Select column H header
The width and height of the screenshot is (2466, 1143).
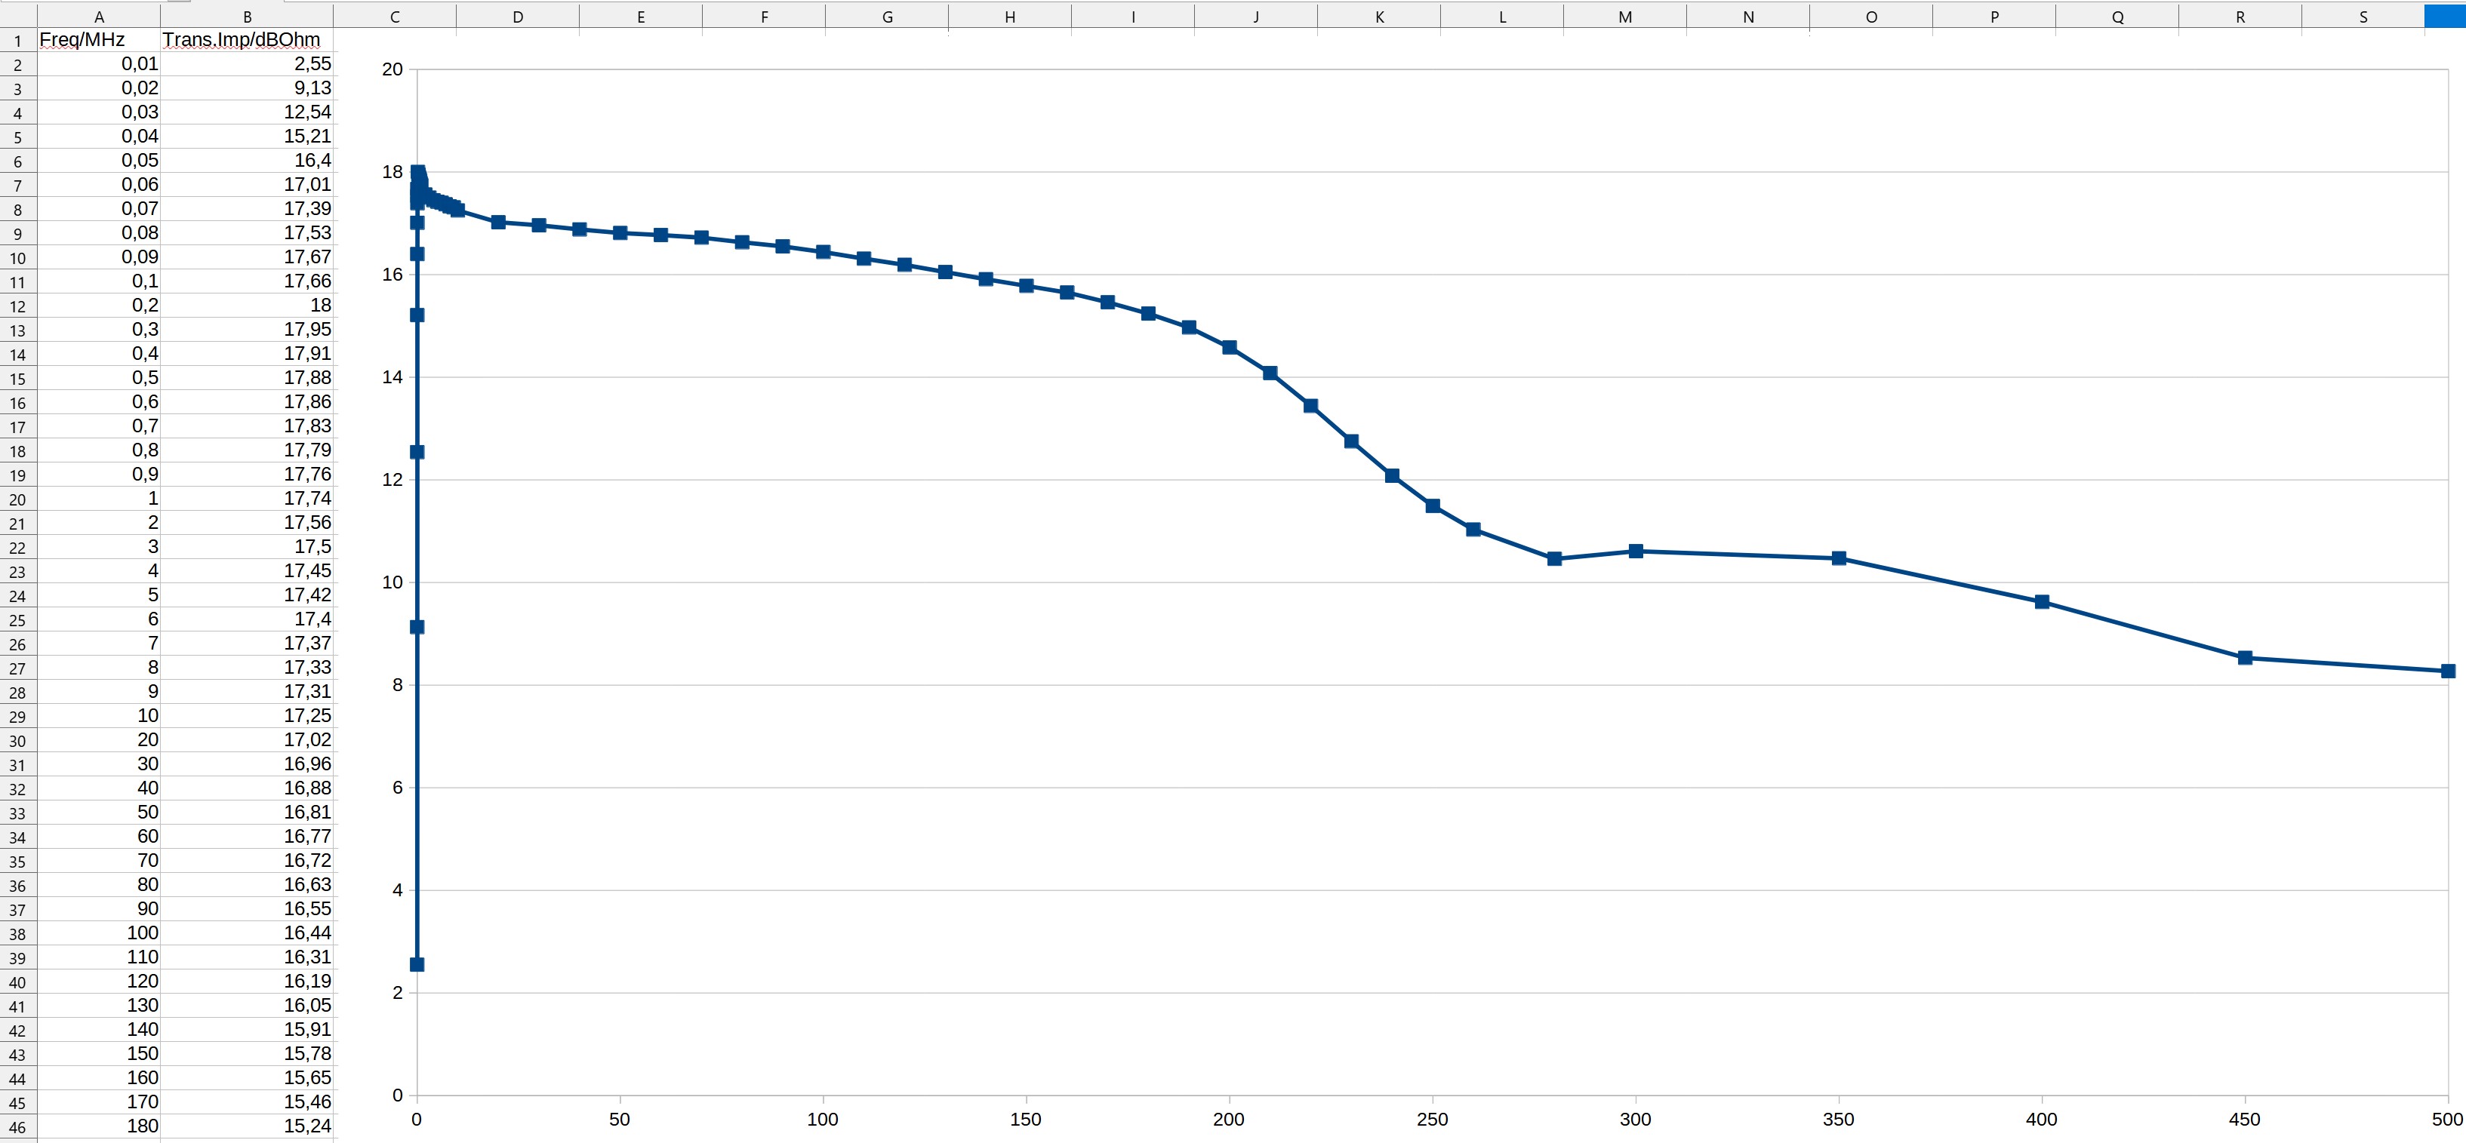1010,17
